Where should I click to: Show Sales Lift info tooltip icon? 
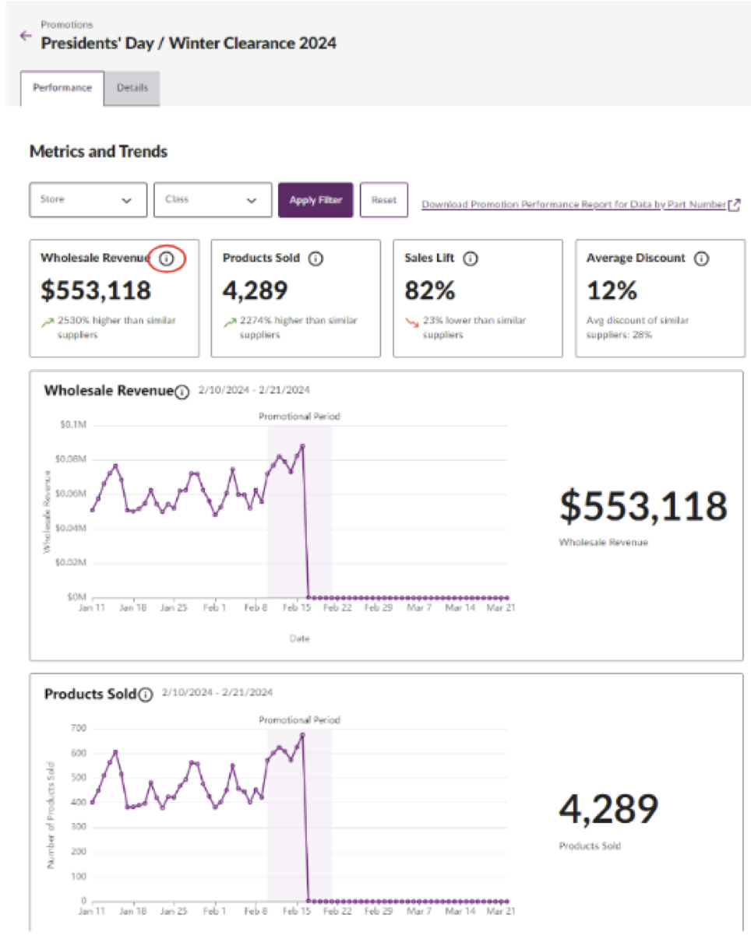(472, 258)
